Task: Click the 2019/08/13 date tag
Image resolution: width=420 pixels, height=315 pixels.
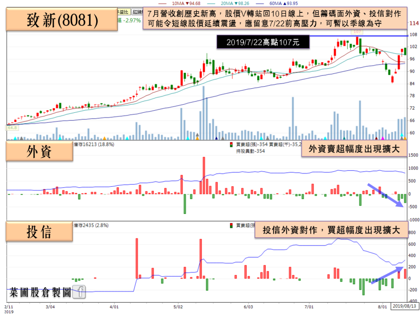Action: [405, 306]
